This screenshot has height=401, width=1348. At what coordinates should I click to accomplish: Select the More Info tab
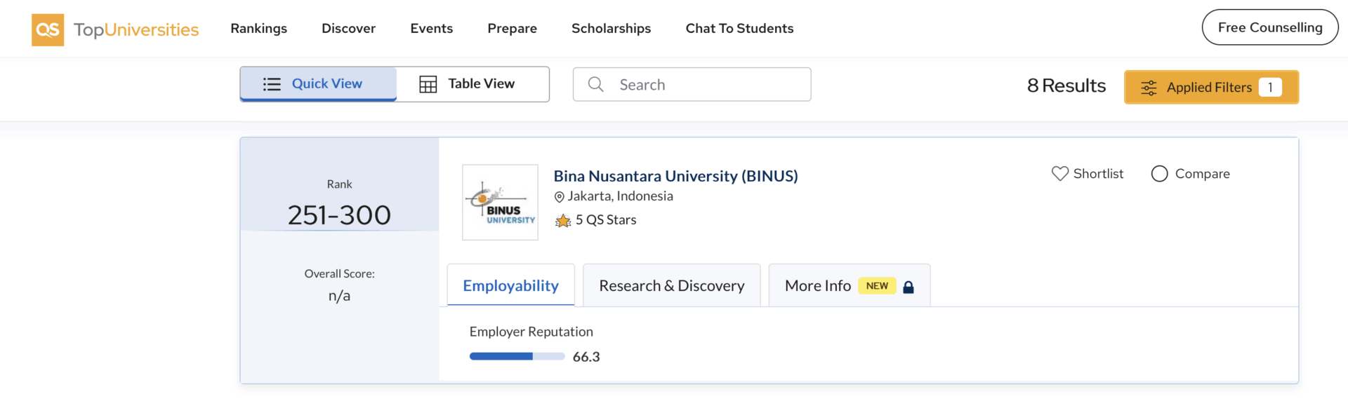coord(850,285)
